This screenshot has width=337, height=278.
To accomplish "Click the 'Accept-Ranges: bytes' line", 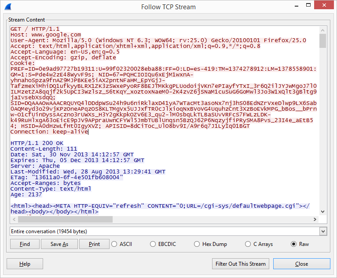I will (x=46, y=183).
